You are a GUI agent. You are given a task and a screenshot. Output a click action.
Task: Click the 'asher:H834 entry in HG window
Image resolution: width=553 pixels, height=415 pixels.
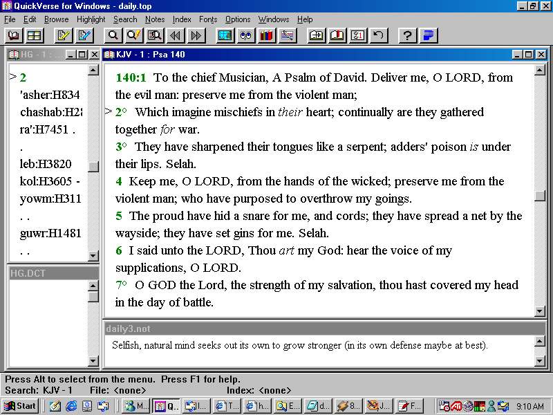50,95
